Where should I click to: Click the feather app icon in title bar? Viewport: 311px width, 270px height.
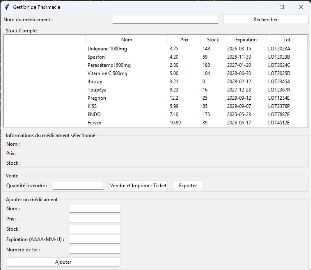tap(7, 7)
